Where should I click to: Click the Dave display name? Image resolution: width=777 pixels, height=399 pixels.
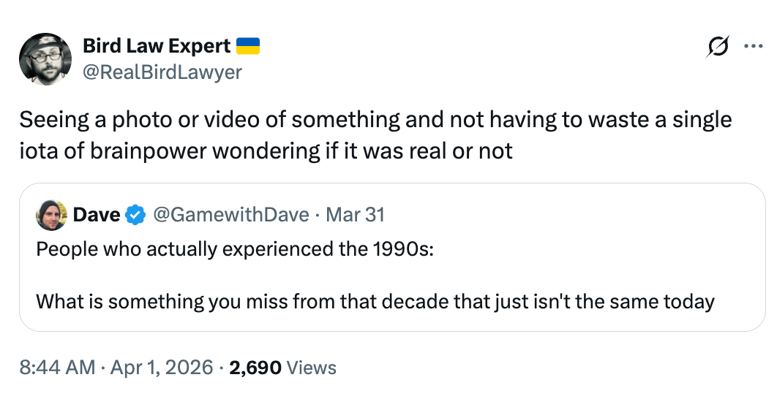[x=97, y=215]
